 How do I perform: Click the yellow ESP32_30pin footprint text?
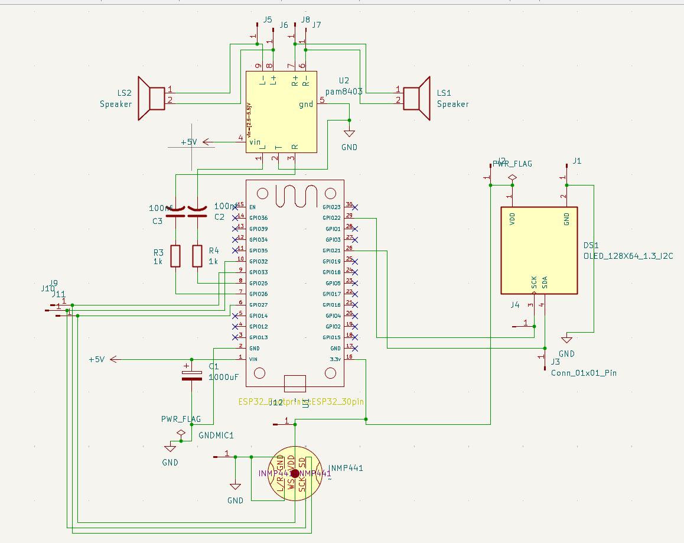point(301,402)
